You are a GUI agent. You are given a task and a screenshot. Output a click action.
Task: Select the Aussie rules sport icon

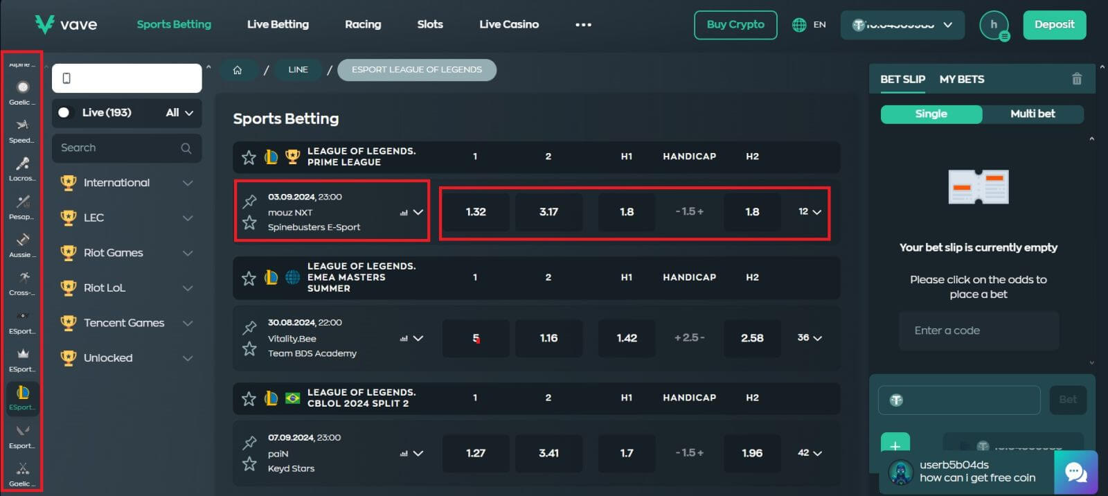(x=23, y=240)
